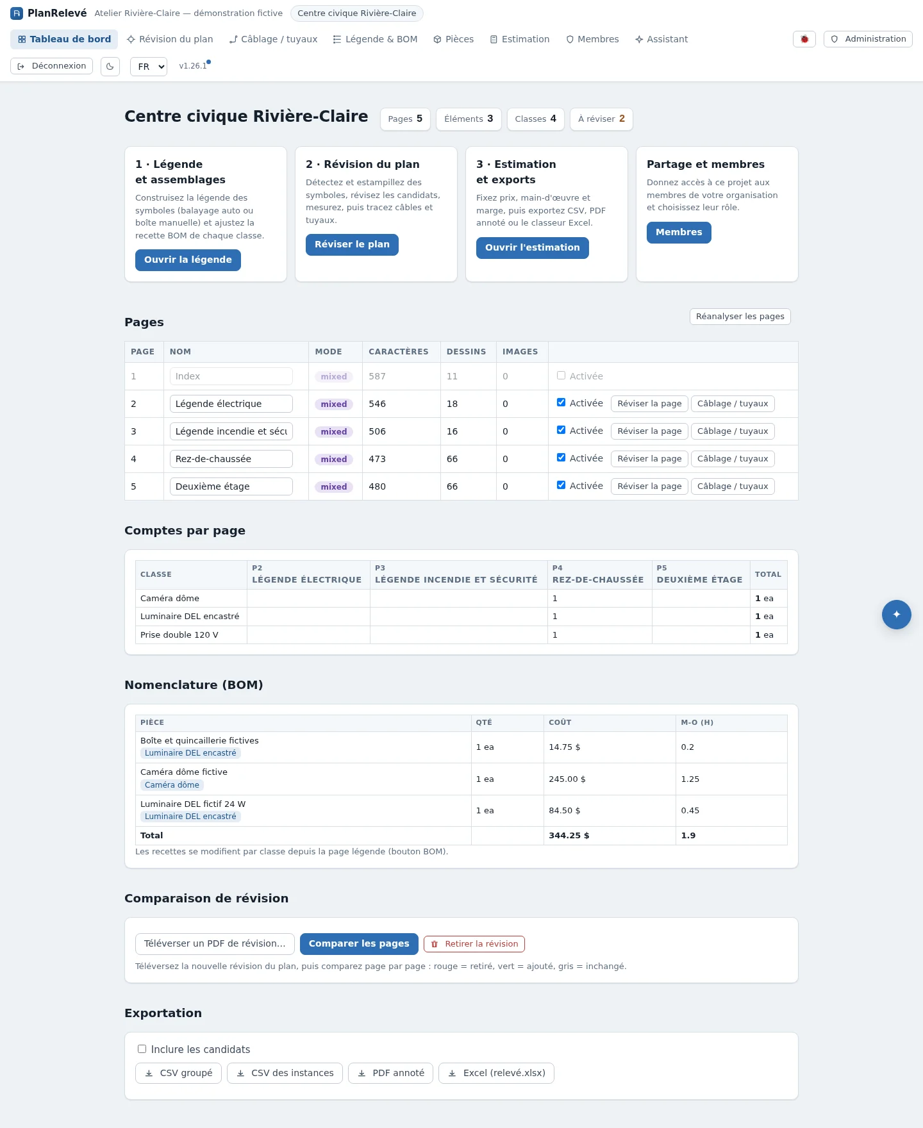This screenshot has height=1128, width=923.
Task: Click the grid icon beside Tableau de bord
Action: click(22, 39)
